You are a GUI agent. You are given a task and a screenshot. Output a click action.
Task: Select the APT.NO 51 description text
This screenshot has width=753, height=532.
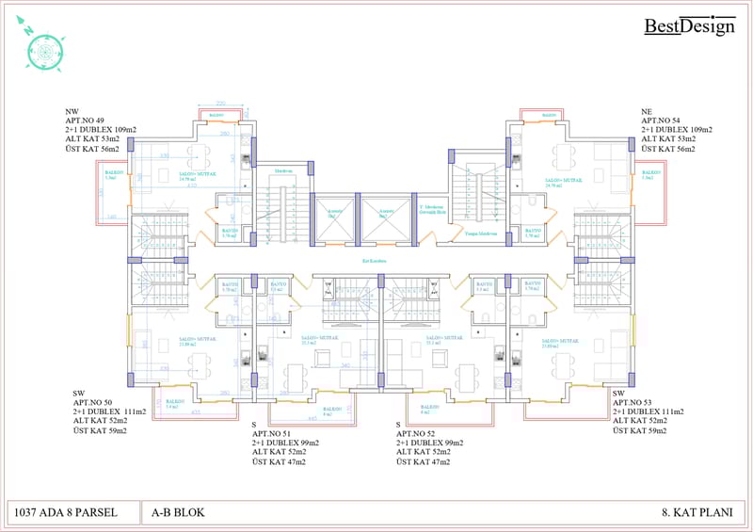tap(285, 443)
